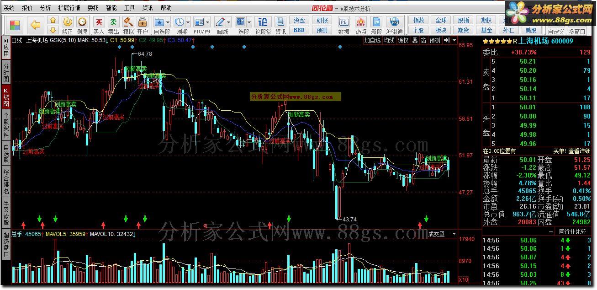This screenshot has height=290, width=597.
Task: Click the 指数 index button
Action: click(418, 21)
